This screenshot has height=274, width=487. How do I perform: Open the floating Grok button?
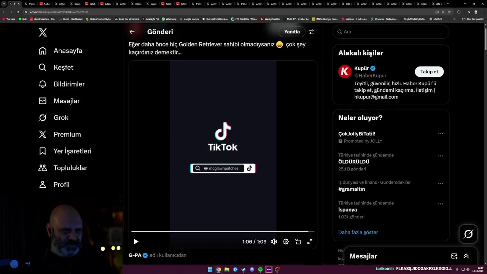468,234
